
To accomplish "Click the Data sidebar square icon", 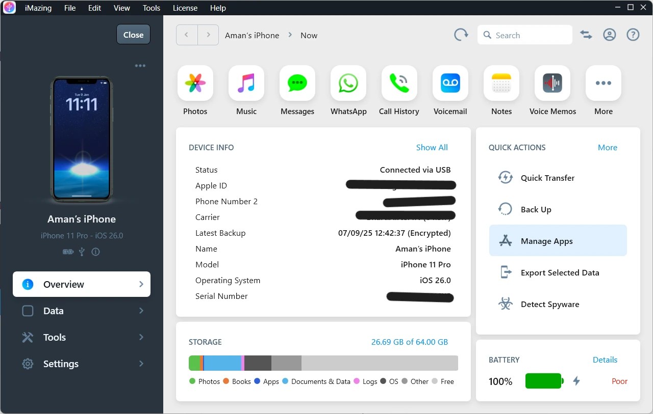I will pyautogui.click(x=28, y=311).
